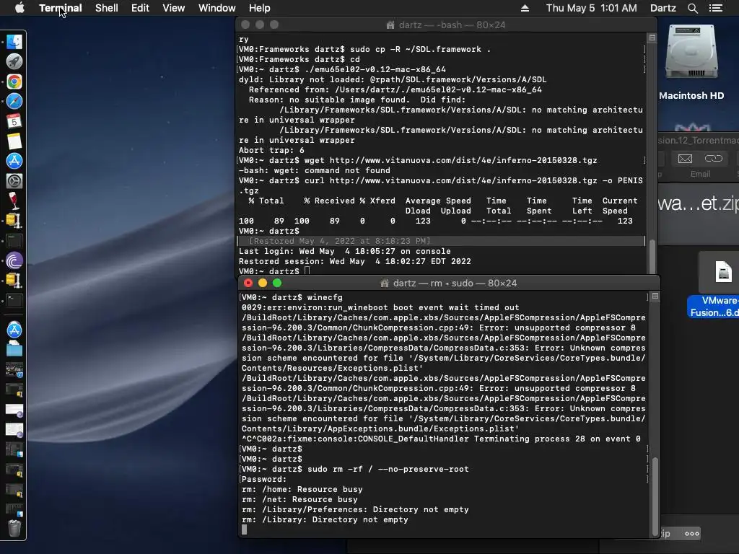Focus the bash terminal title bar
This screenshot has height=554, width=739.
(446, 25)
